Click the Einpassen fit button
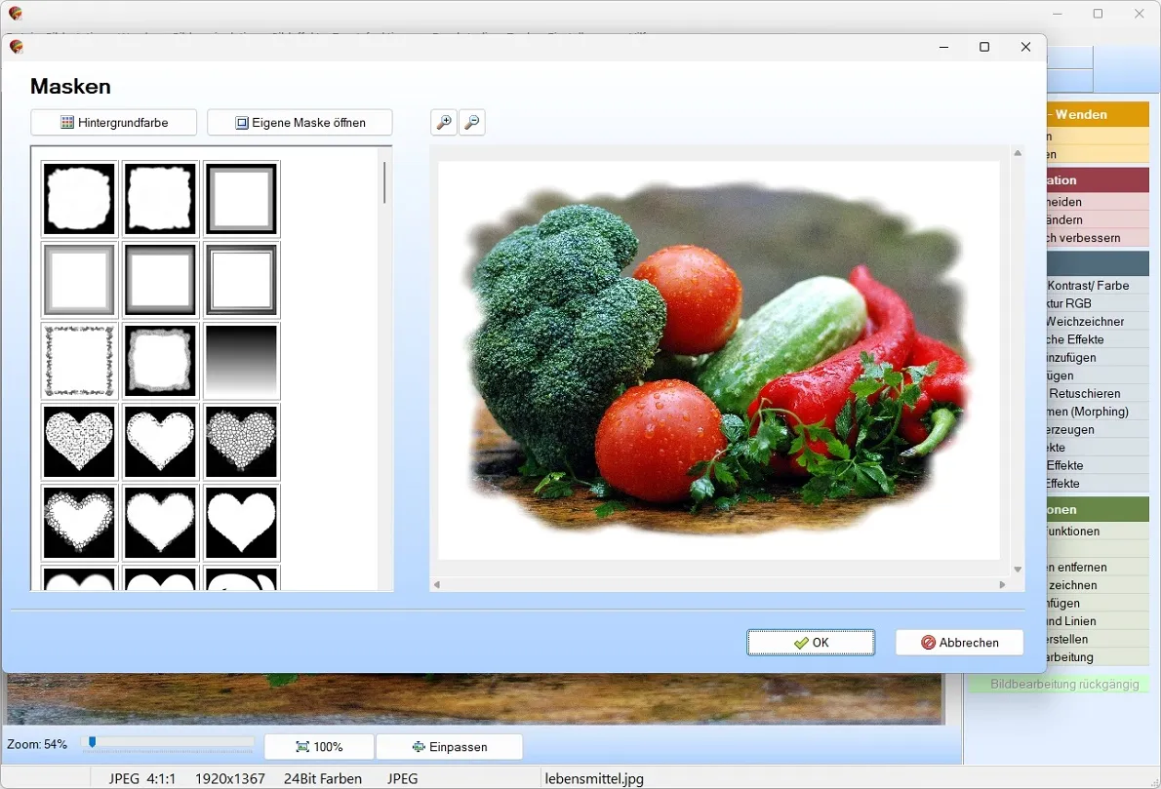This screenshot has width=1161, height=789. [x=450, y=747]
